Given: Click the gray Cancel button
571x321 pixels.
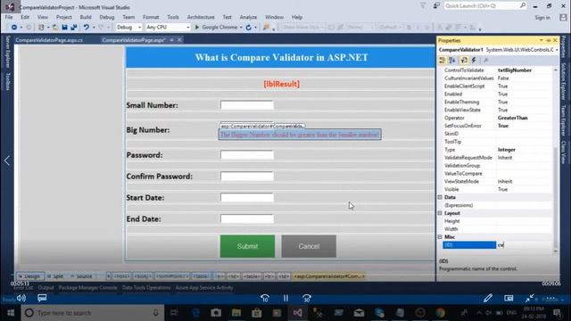Looking at the screenshot, I should 309,246.
